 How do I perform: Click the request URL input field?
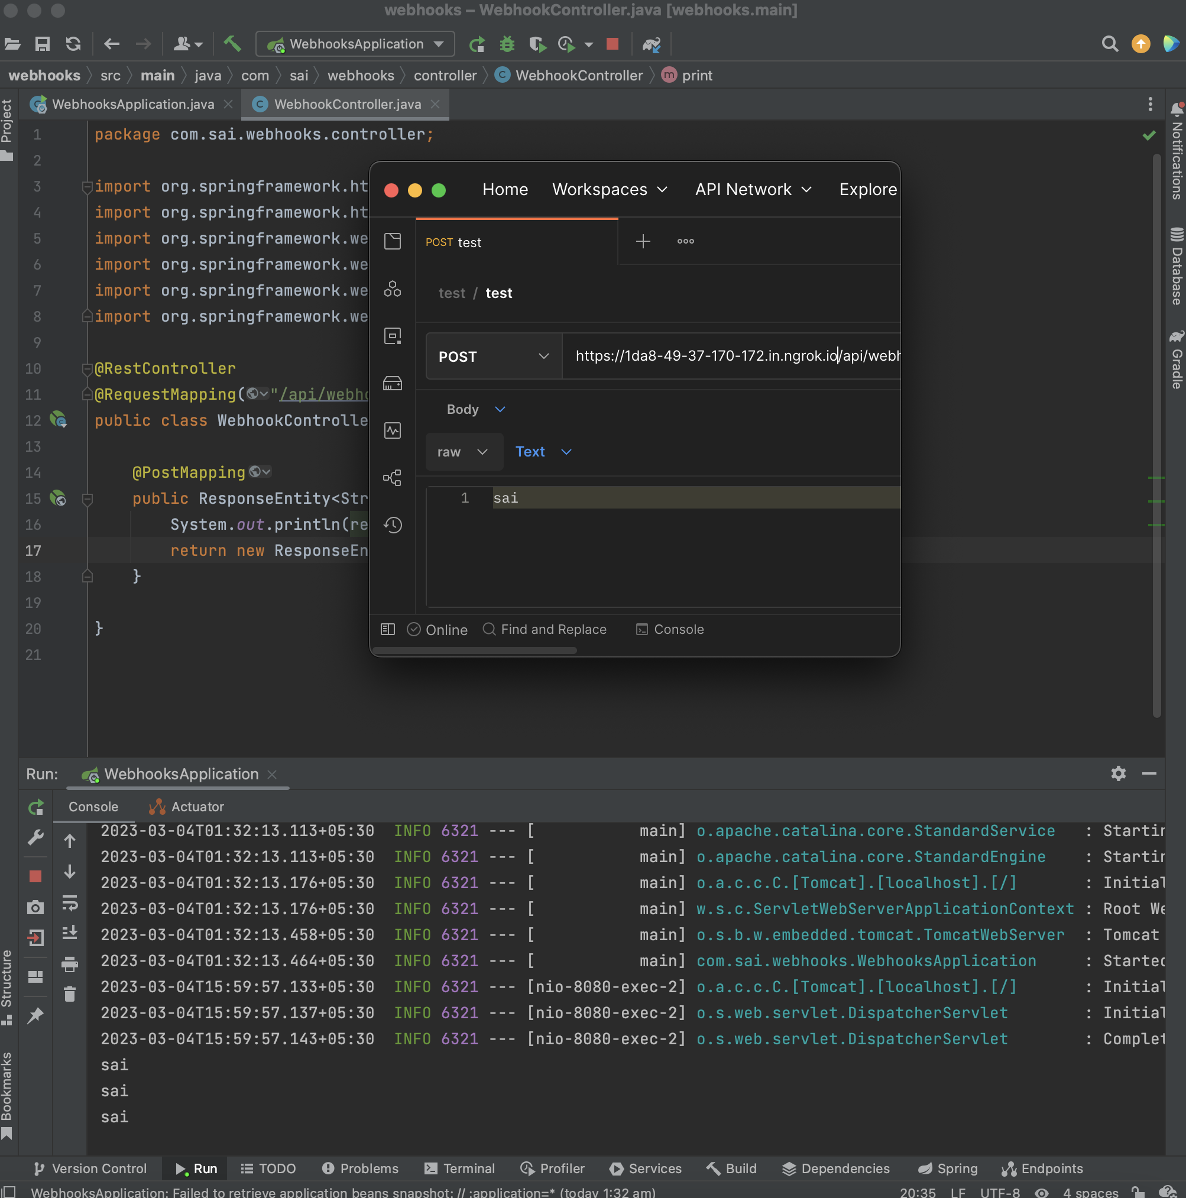point(731,356)
